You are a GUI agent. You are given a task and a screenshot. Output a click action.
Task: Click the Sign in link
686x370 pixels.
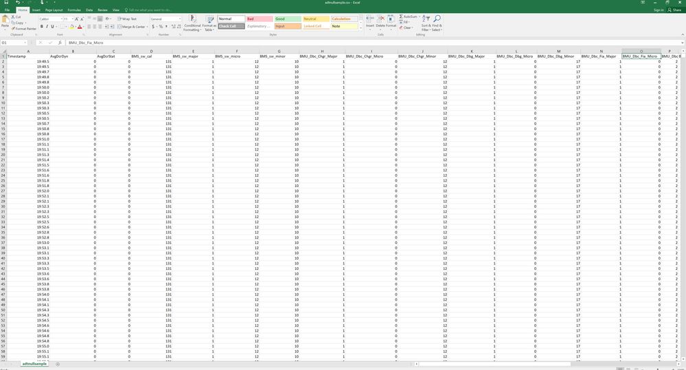coord(659,10)
